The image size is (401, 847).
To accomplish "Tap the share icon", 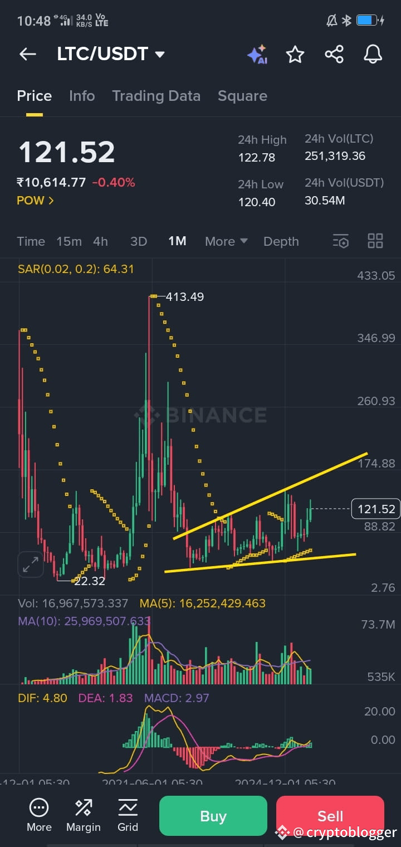I will (x=334, y=54).
